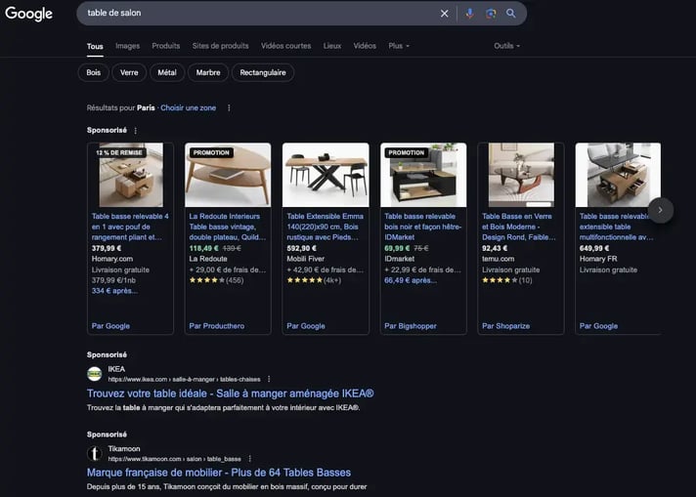
Task: Select the Tous tab
Action: tap(95, 46)
